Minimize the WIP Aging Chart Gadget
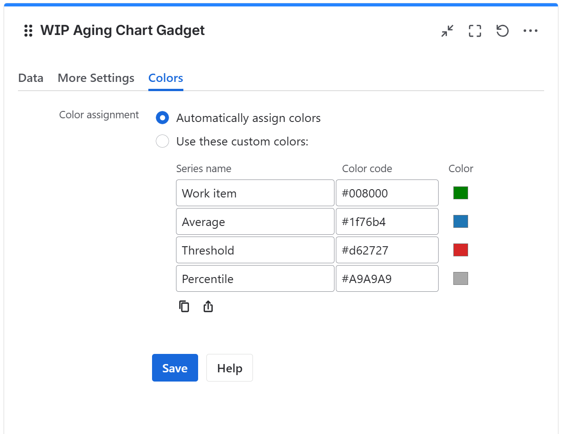Image resolution: width=563 pixels, height=434 pixels. pos(446,31)
